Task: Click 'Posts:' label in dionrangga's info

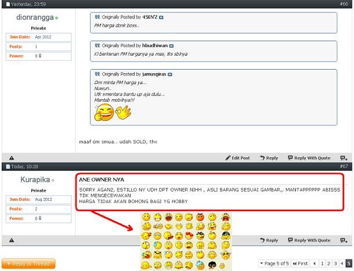Action: click(16, 46)
